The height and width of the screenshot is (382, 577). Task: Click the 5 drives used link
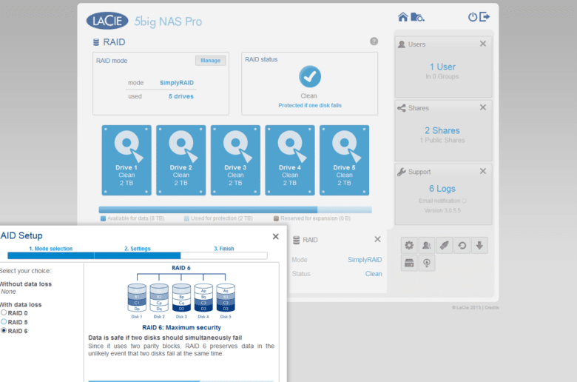click(x=181, y=96)
